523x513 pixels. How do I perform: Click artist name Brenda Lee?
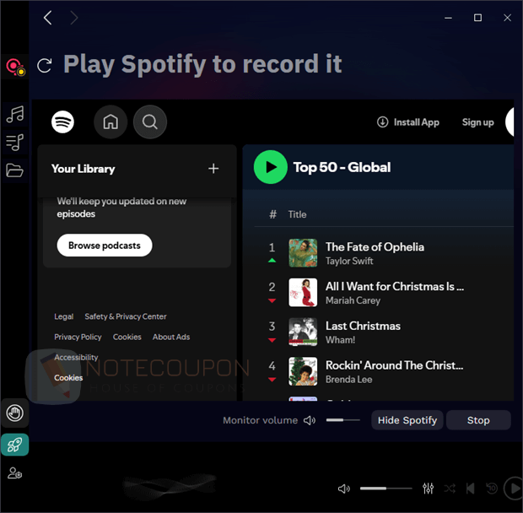(x=349, y=379)
